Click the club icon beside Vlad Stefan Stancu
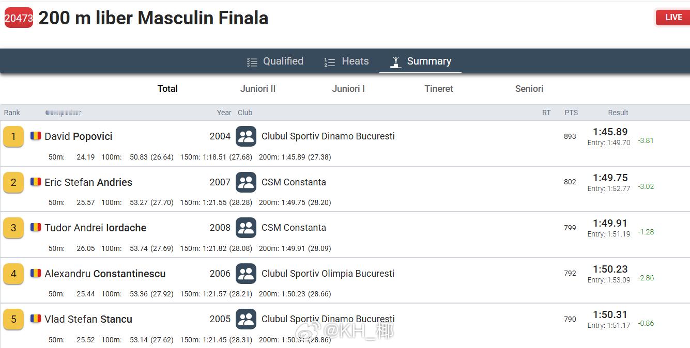This screenshot has width=690, height=348. click(x=246, y=319)
